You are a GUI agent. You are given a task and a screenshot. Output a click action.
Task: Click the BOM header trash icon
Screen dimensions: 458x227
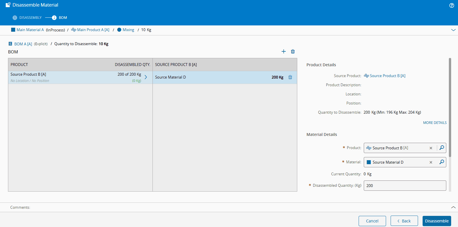pyautogui.click(x=293, y=51)
